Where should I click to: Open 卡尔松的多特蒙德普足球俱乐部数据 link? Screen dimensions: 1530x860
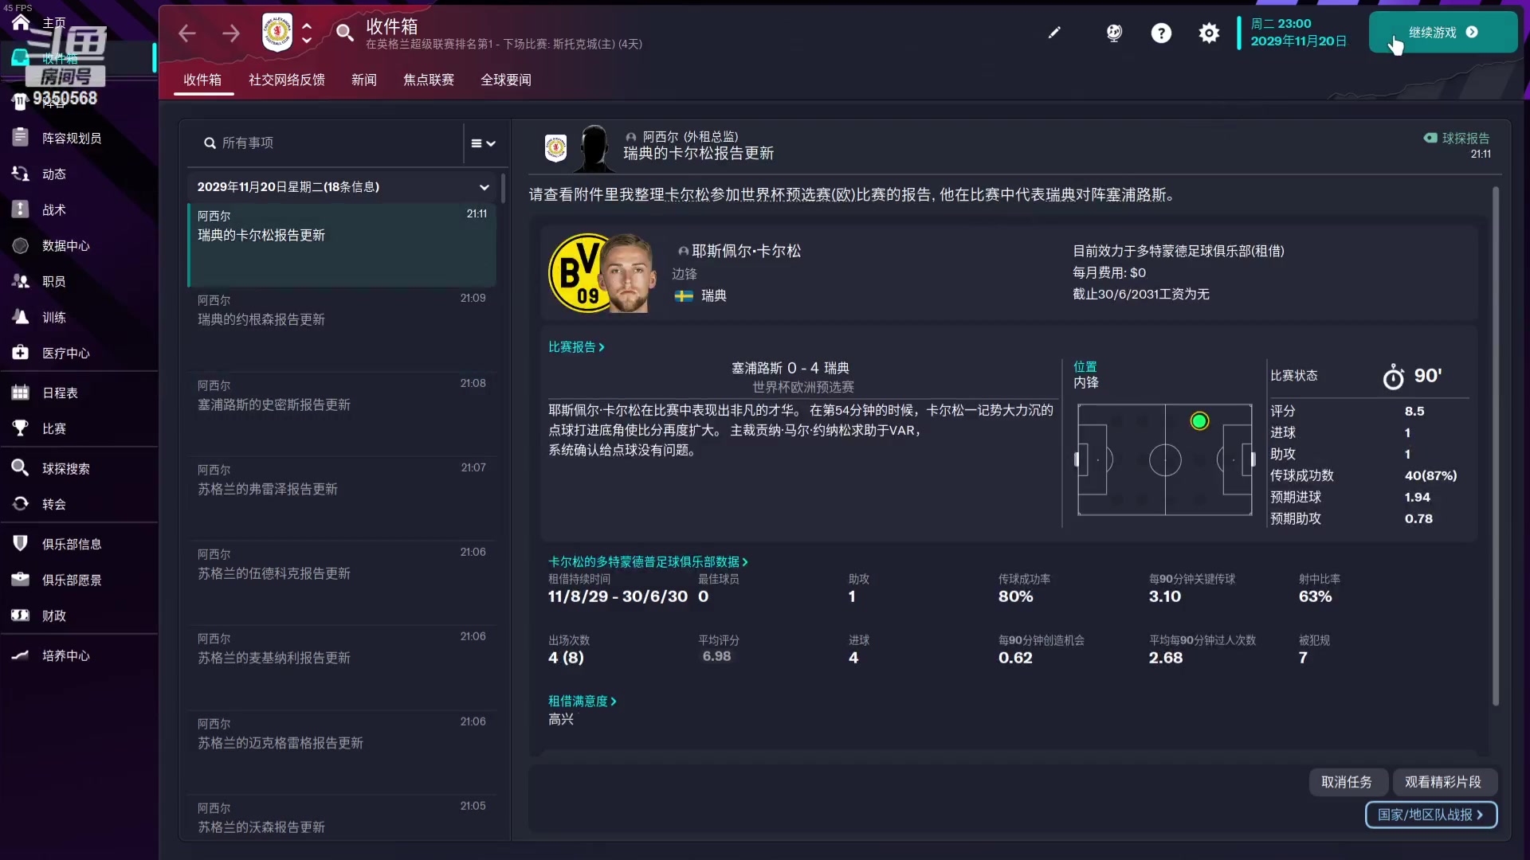tap(648, 562)
